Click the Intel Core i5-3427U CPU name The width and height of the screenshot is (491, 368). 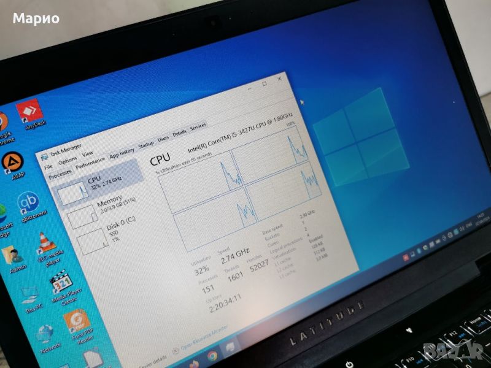pyautogui.click(x=240, y=132)
